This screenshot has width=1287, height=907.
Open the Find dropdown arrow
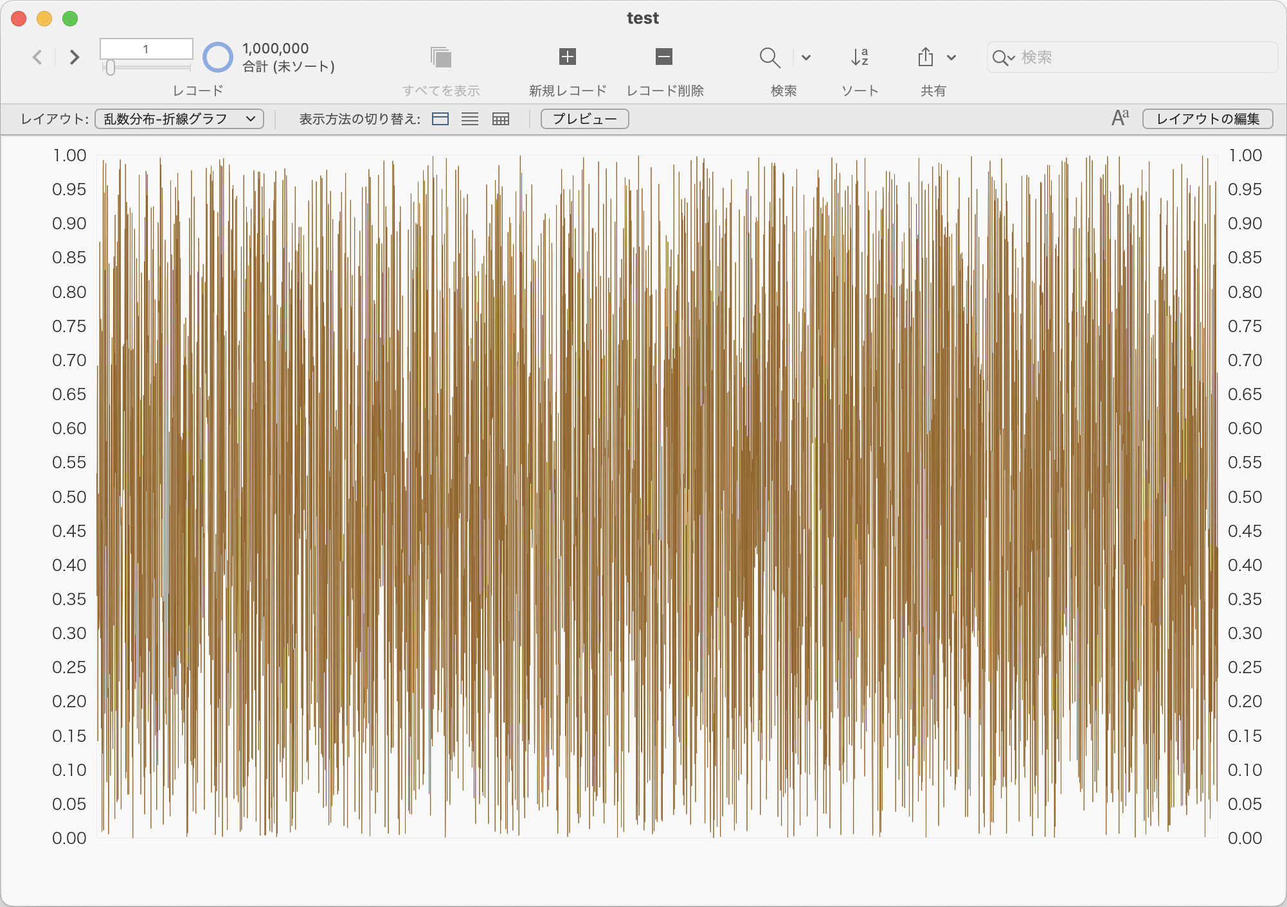click(x=806, y=58)
